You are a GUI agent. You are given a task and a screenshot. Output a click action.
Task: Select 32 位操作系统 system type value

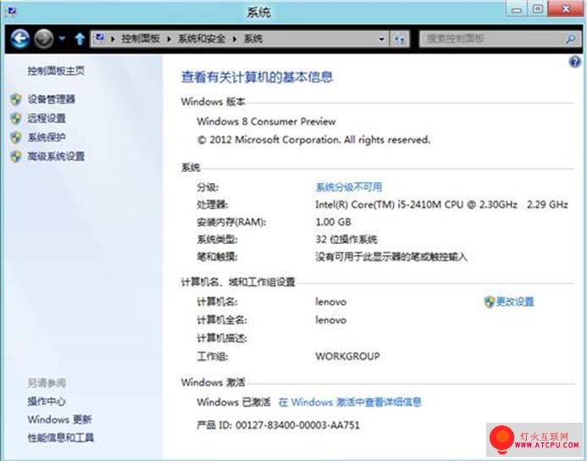tap(346, 239)
